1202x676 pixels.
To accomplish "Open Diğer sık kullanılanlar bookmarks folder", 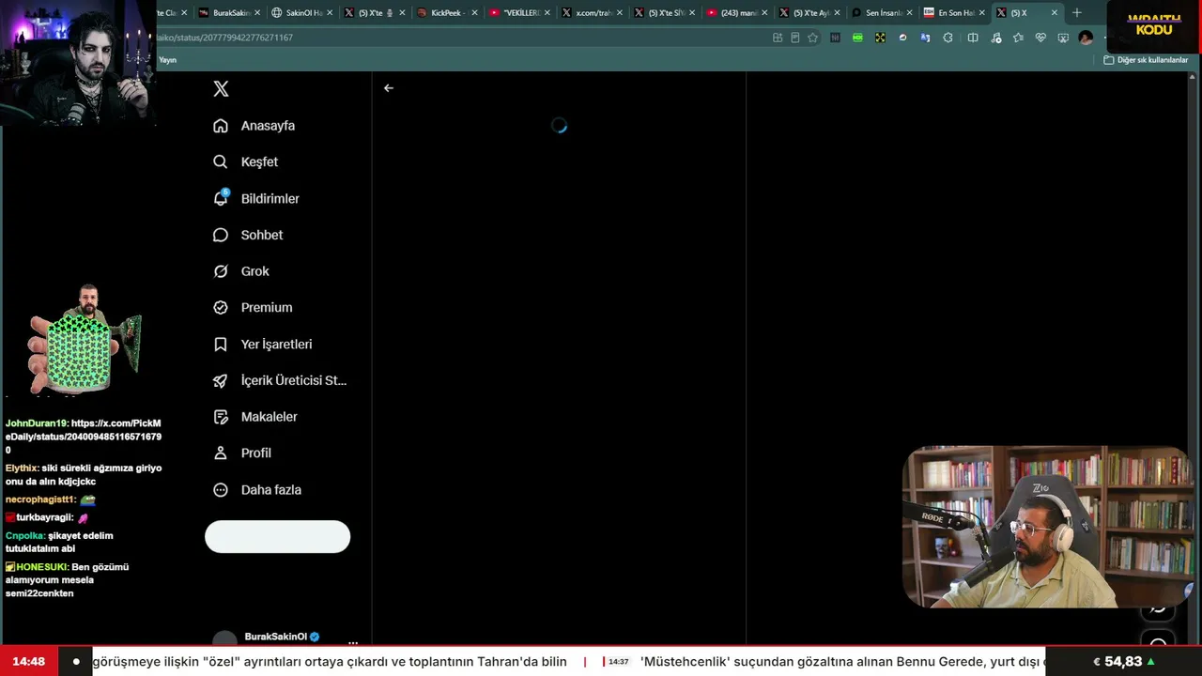I will (x=1146, y=60).
